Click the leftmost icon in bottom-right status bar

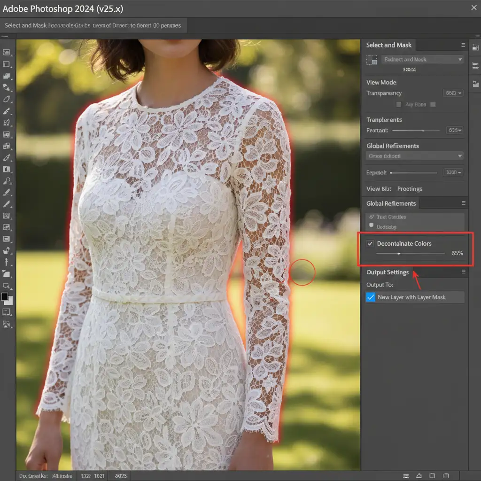click(x=406, y=475)
